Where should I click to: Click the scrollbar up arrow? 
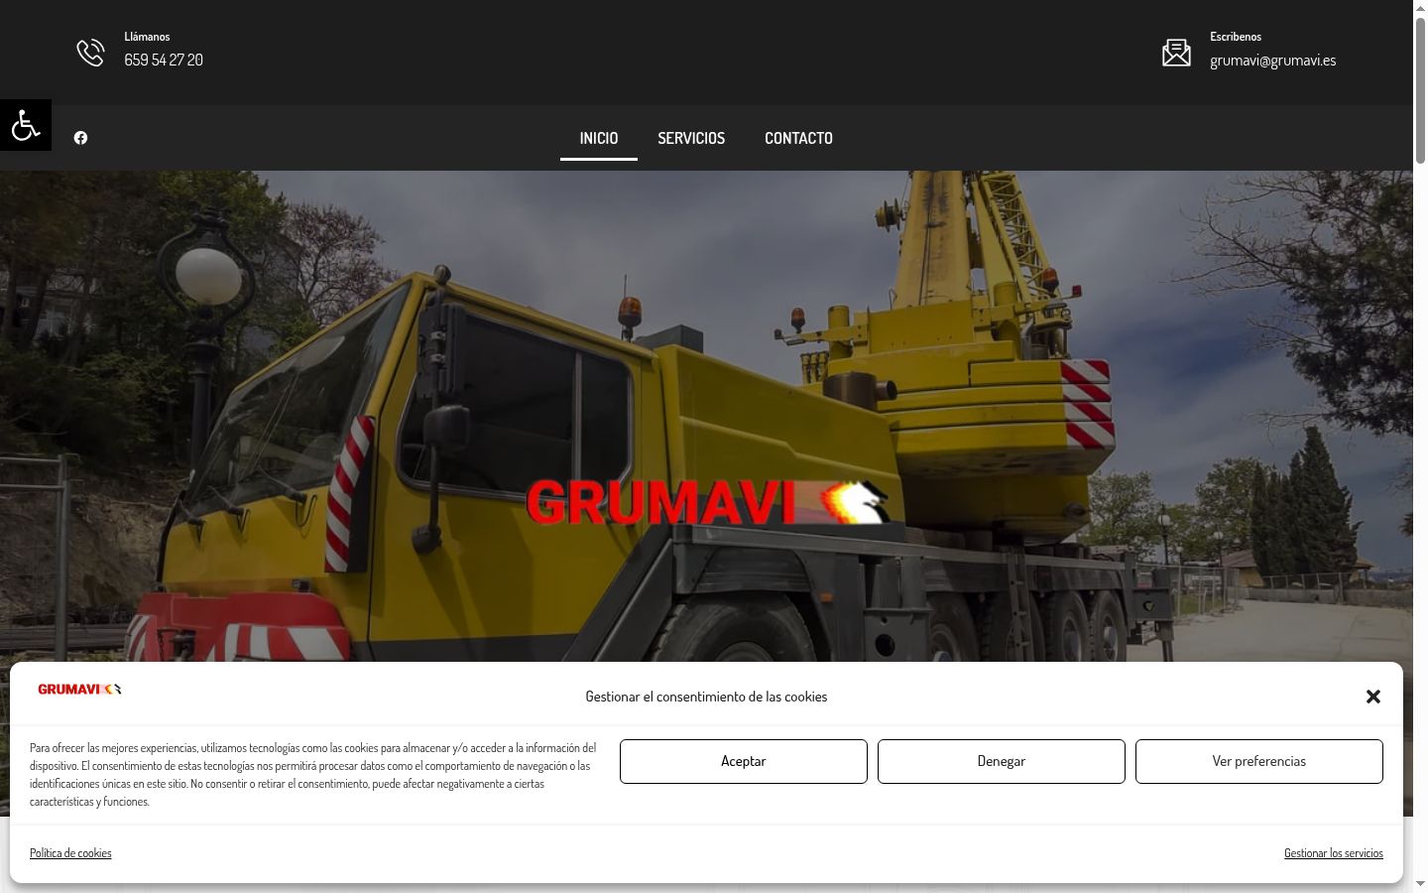(1420, 7)
